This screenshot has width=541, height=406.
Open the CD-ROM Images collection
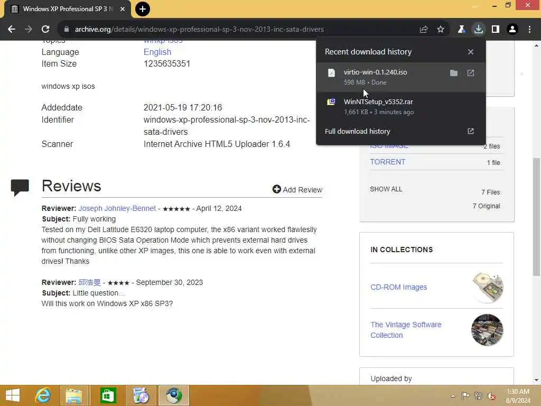click(398, 287)
